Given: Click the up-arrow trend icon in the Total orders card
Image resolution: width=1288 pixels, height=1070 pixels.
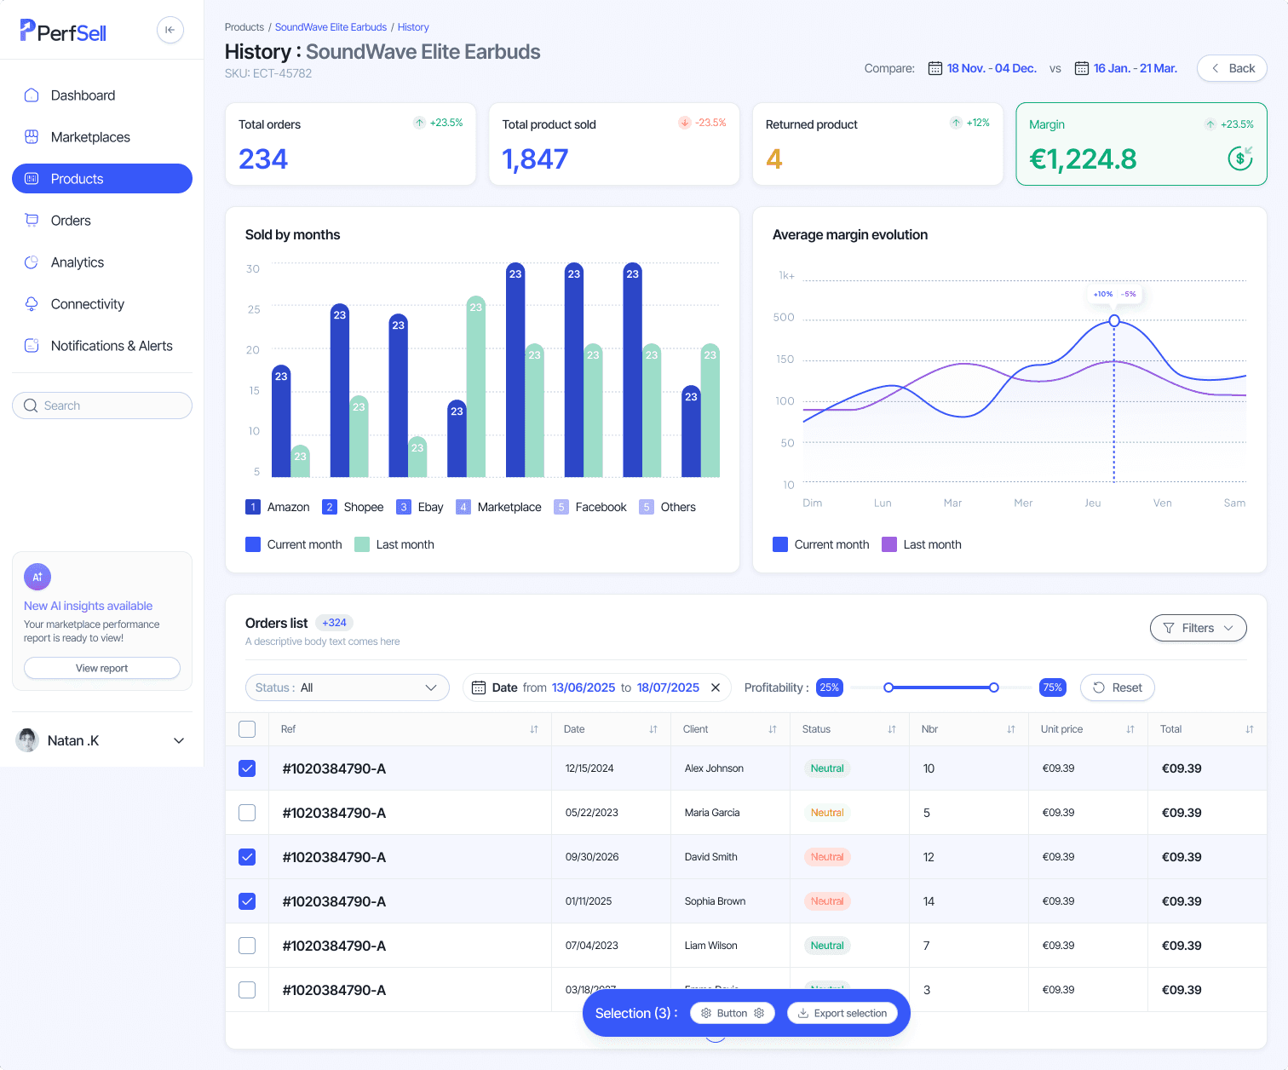Looking at the screenshot, I should pyautogui.click(x=419, y=123).
